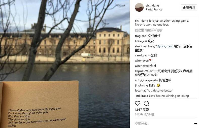The height and width of the screenshot is (128, 199).
Task: Open llapril329's profile from comment
Action: [x=141, y=71]
